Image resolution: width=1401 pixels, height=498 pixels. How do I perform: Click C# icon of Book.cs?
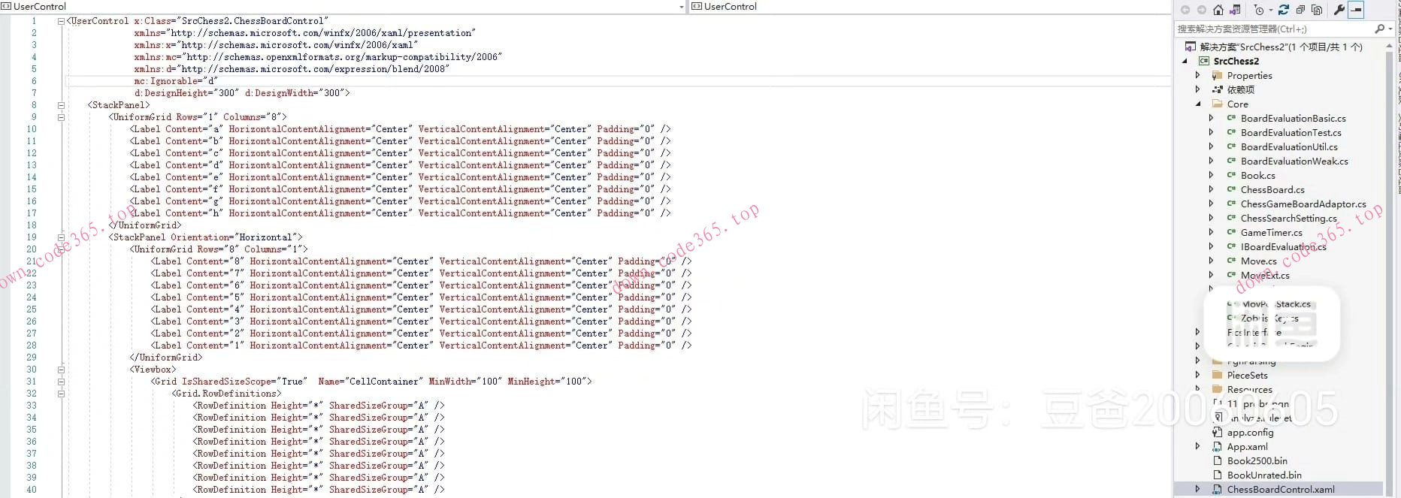pyautogui.click(x=1231, y=175)
